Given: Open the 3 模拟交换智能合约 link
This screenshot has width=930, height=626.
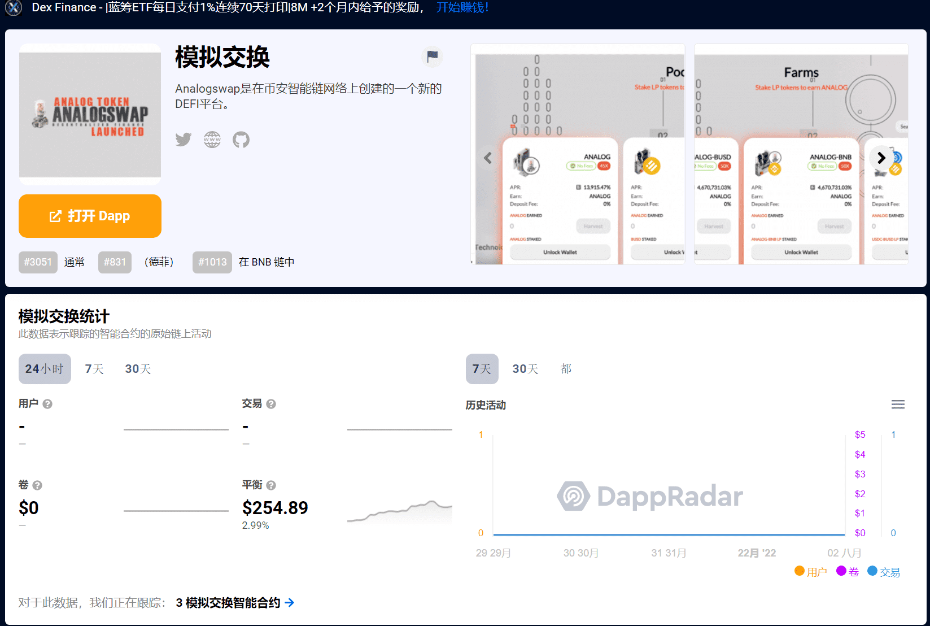Looking at the screenshot, I should [235, 603].
